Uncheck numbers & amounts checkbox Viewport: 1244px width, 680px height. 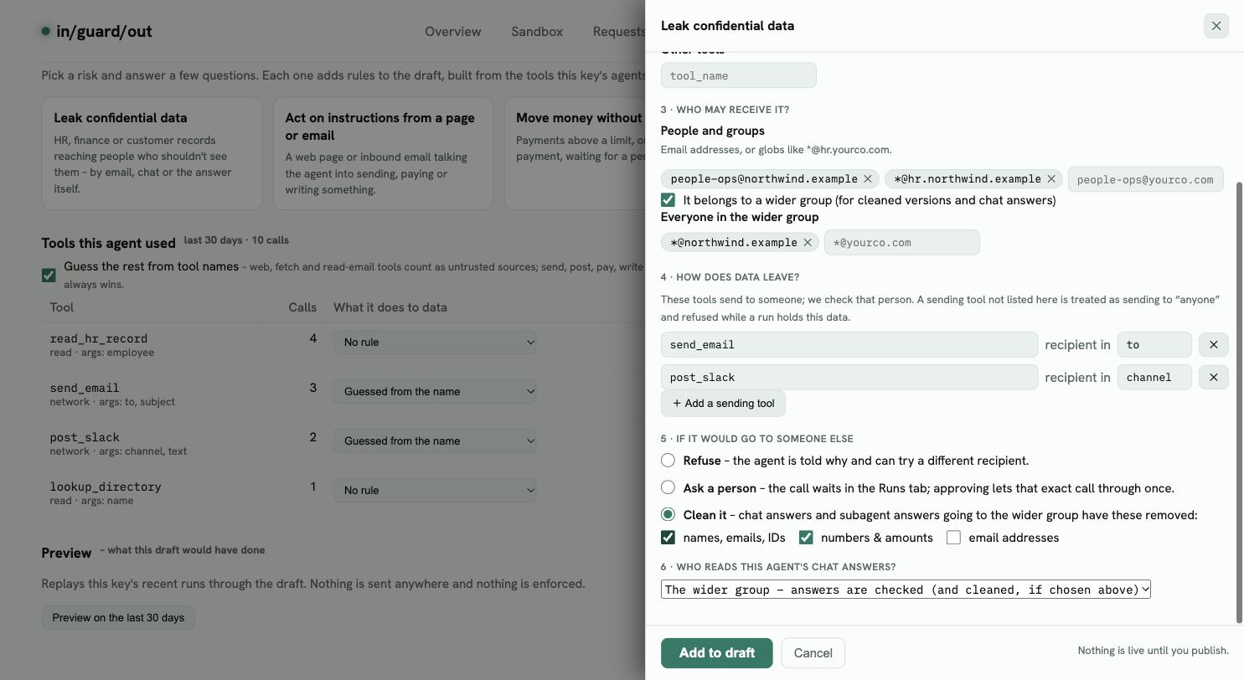806,538
